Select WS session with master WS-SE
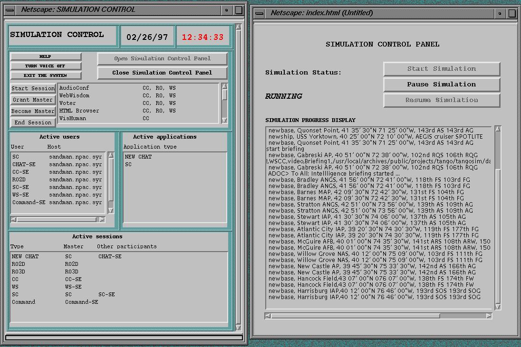 pyautogui.click(x=119, y=287)
